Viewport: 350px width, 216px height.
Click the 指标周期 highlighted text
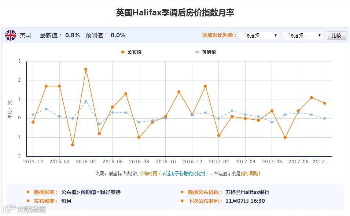249,174
